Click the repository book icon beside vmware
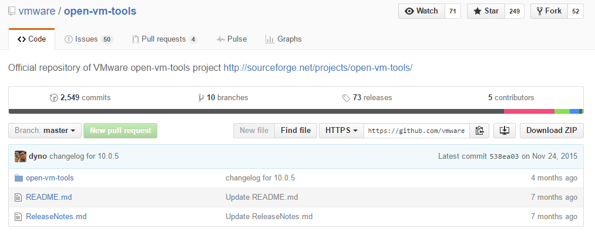The height and width of the screenshot is (232, 595). pos(12,11)
